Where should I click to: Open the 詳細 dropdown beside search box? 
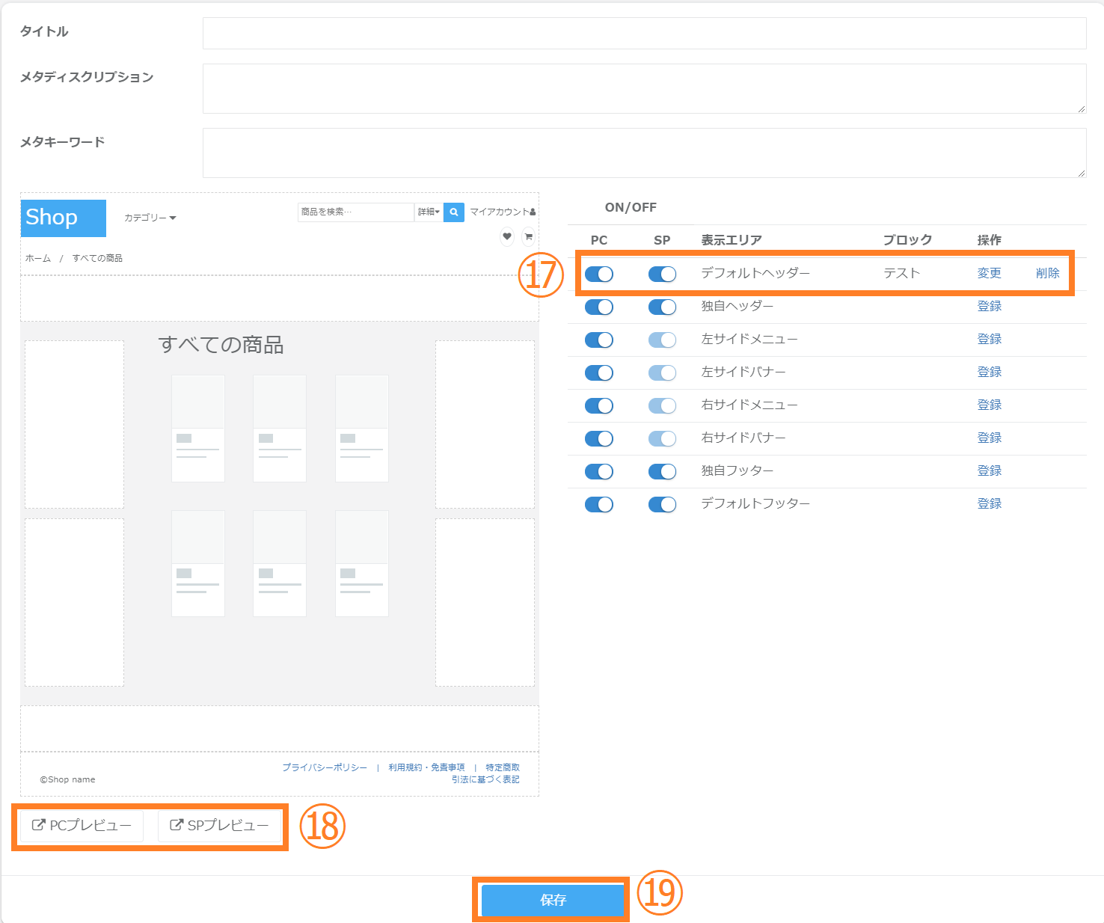click(429, 212)
